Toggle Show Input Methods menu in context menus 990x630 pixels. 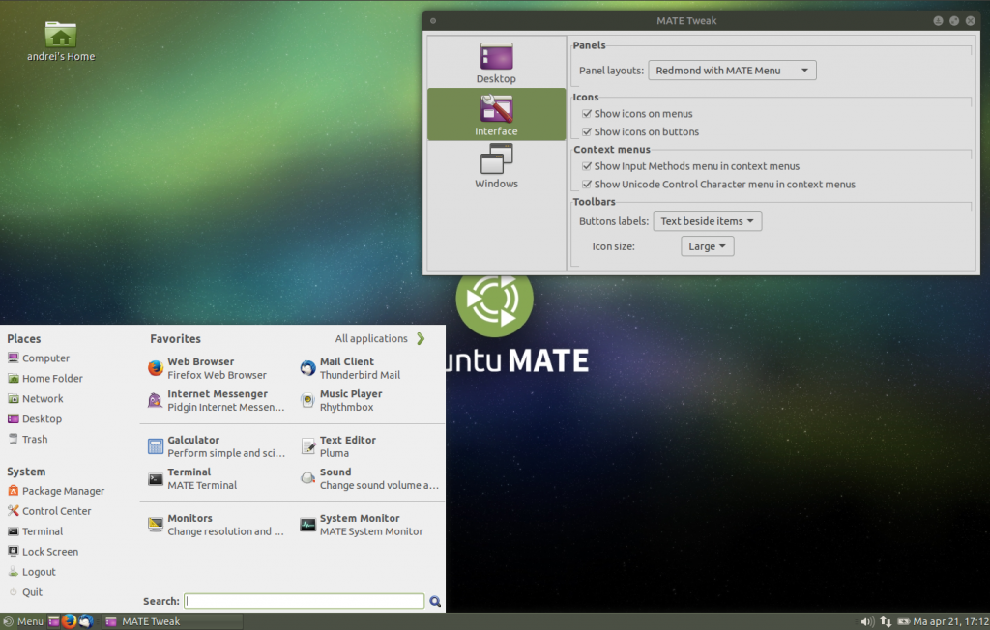(x=587, y=165)
